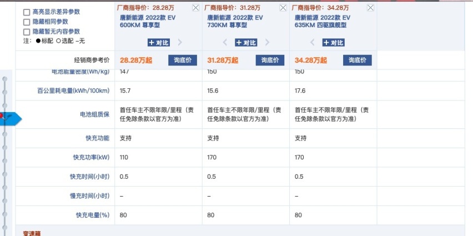Viewport: 473px width, 236px height.
Task: Select the 110 fast-charge power value
Action: tap(124, 158)
